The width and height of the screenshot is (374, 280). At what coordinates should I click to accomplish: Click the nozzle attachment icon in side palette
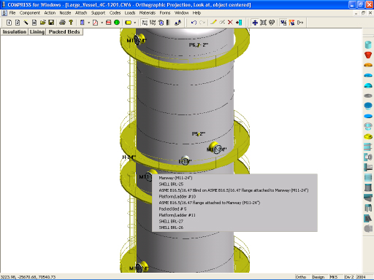(368, 157)
